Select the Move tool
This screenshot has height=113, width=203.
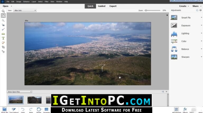click(x=3, y=52)
